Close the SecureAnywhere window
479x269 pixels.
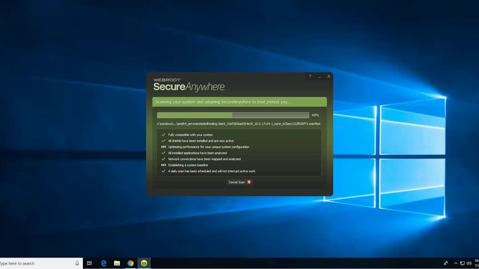click(329, 77)
